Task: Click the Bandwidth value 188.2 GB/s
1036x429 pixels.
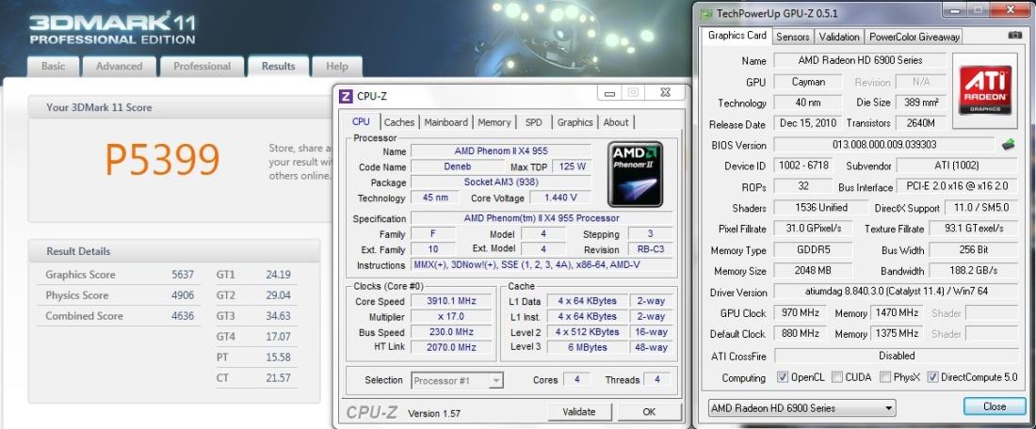Action: (x=974, y=271)
